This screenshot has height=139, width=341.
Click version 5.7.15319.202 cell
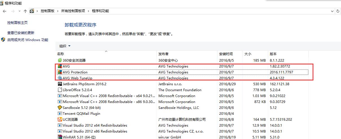[281, 120]
